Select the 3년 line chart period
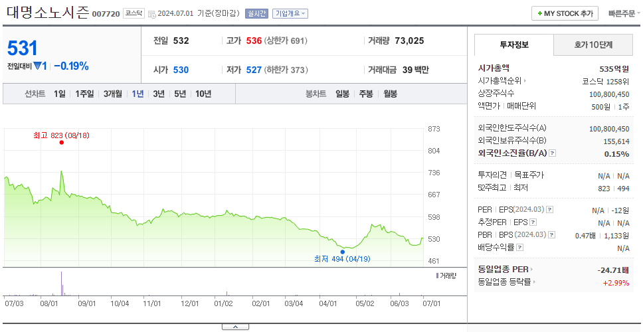Viewport: 643px width, 332px height. click(x=159, y=94)
